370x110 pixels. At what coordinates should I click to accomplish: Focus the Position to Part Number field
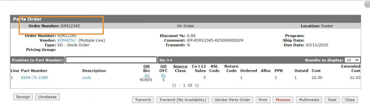(x=111, y=60)
